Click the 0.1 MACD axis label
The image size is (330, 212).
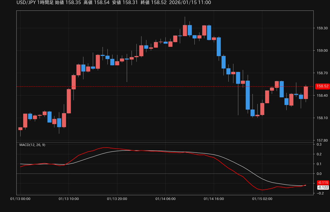319,164
